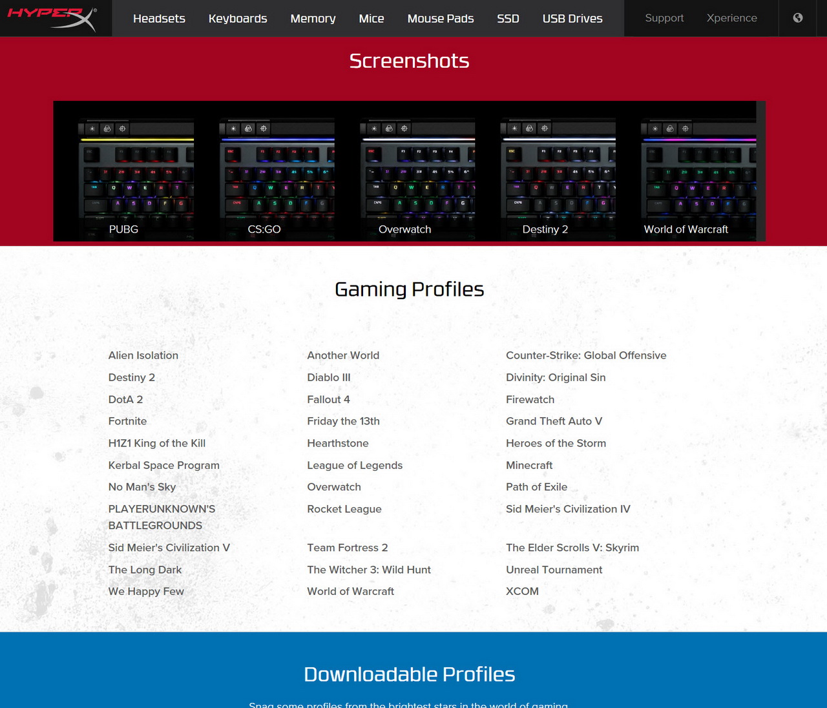Select XCOM profile
This screenshot has height=708, width=827.
tap(522, 591)
